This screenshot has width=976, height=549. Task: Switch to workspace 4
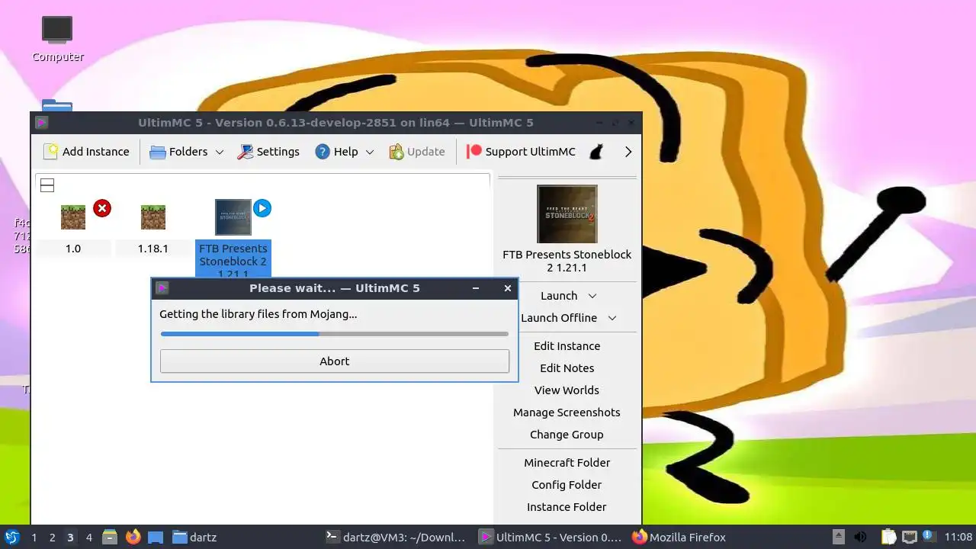(x=88, y=538)
